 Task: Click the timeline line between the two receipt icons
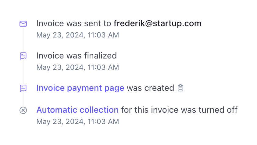click(23, 72)
